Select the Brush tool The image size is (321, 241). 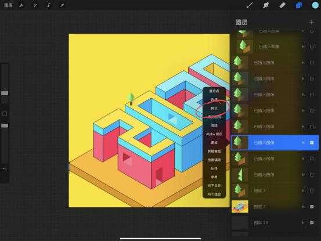coord(250,5)
